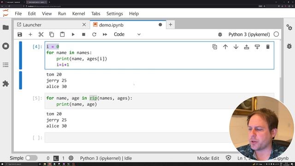The height and width of the screenshot is (166, 295).
Task: Insert a cell below with plus icon
Action: (30, 35)
